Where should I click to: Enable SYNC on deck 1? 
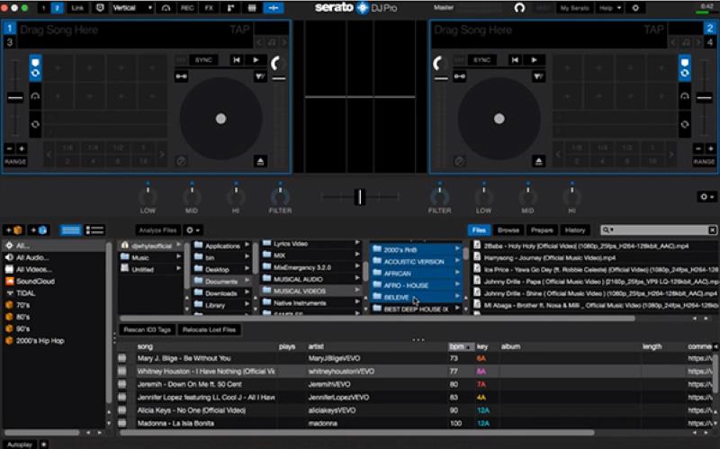tap(203, 59)
